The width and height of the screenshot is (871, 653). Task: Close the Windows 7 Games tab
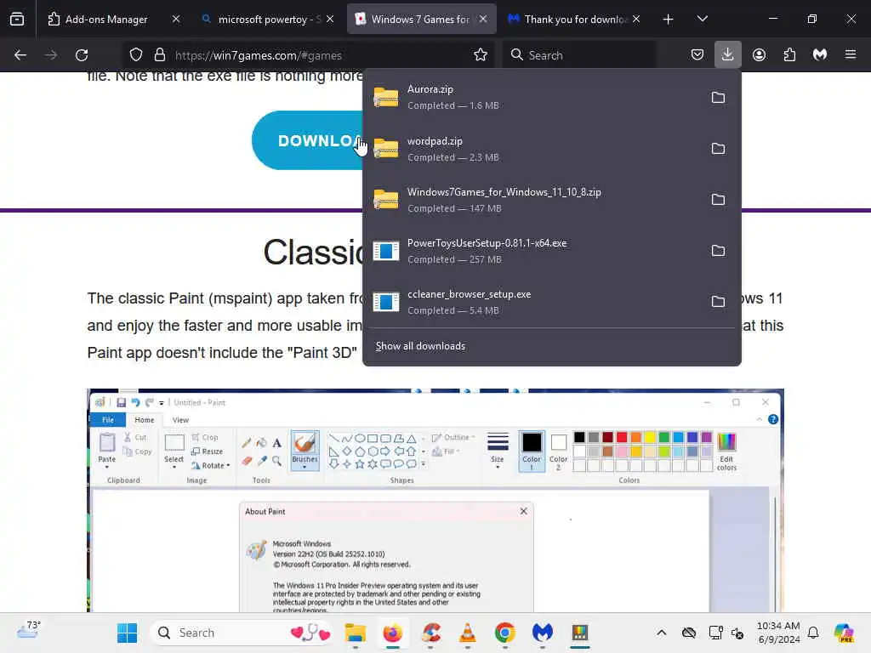pyautogui.click(x=483, y=20)
